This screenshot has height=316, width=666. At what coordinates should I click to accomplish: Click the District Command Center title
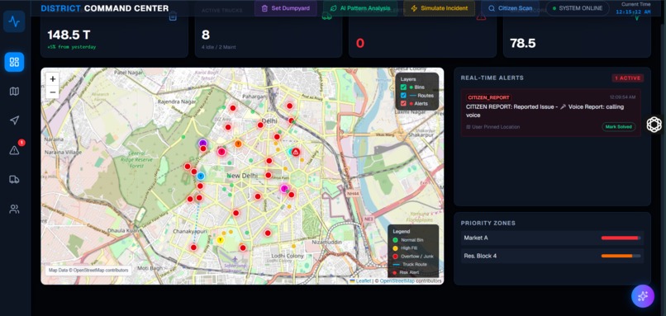[104, 8]
